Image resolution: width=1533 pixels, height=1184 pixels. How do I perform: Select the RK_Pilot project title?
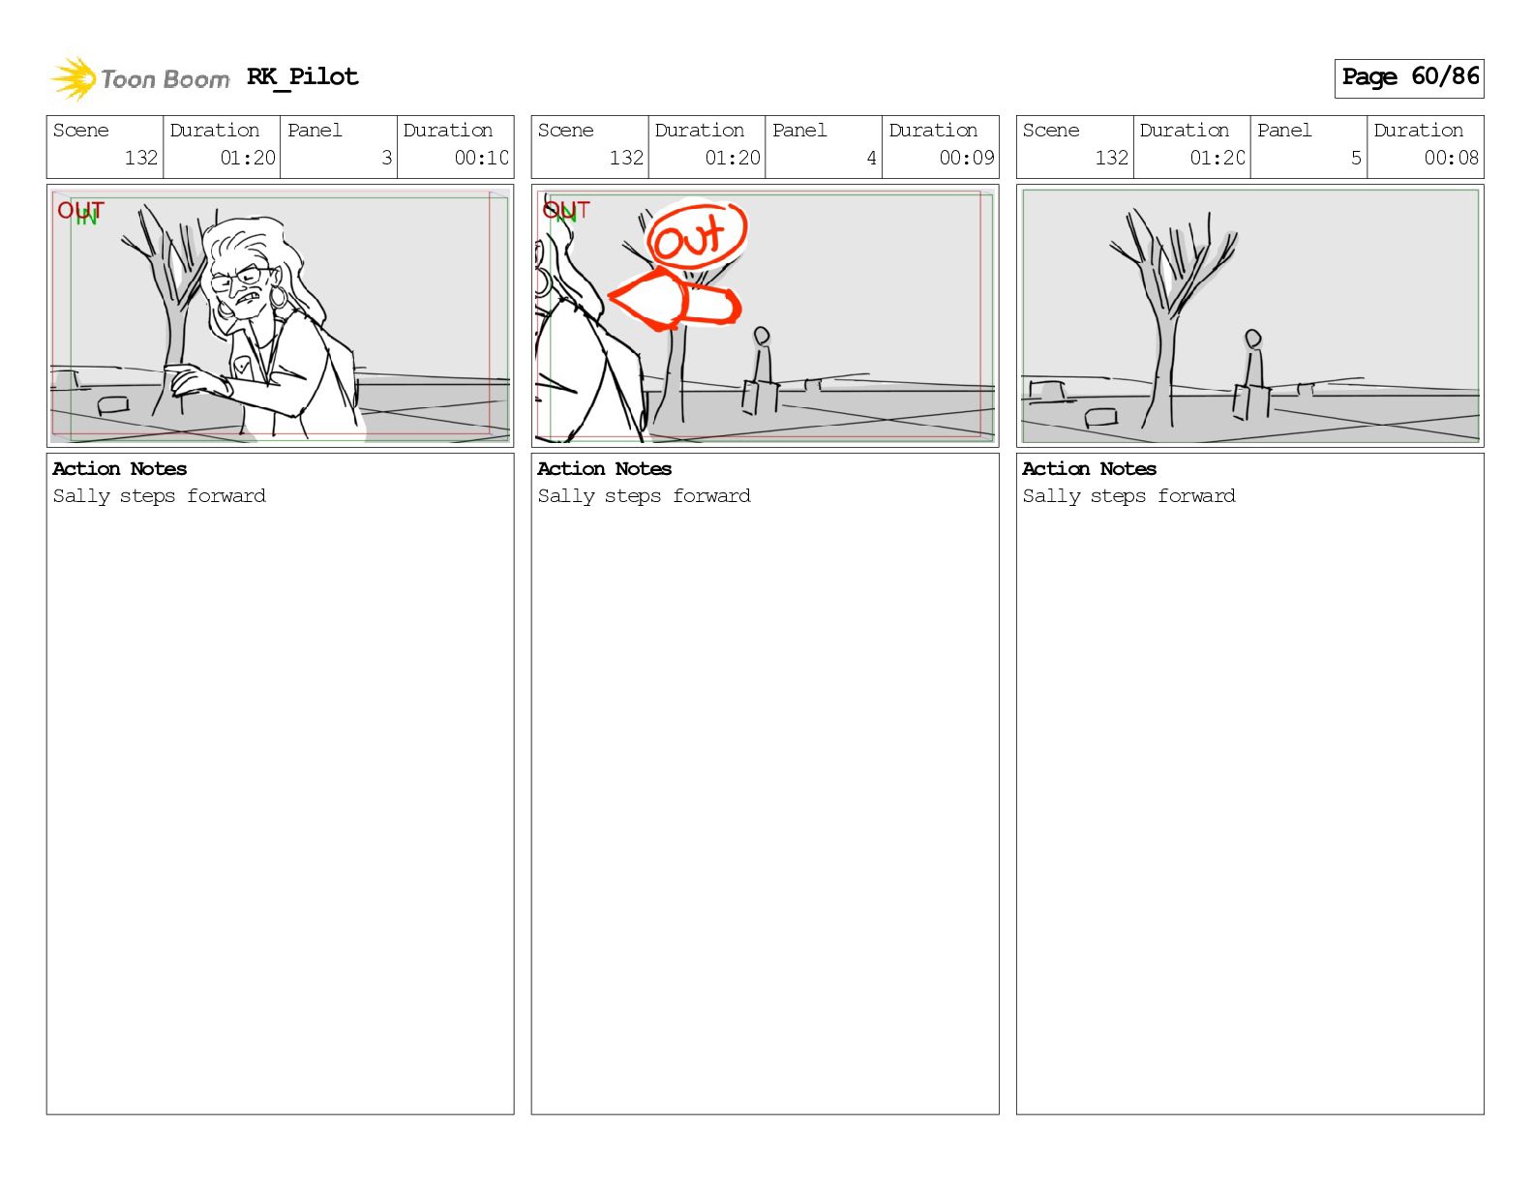tap(302, 77)
